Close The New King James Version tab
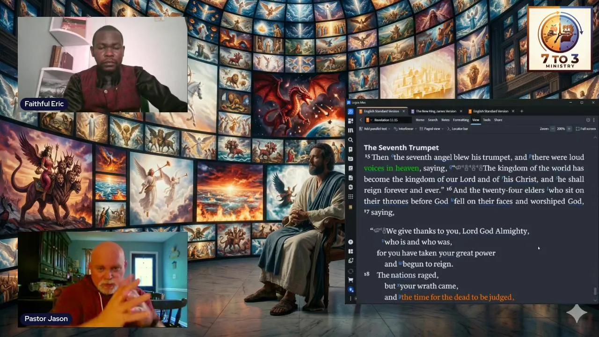599x337 pixels. (461, 111)
